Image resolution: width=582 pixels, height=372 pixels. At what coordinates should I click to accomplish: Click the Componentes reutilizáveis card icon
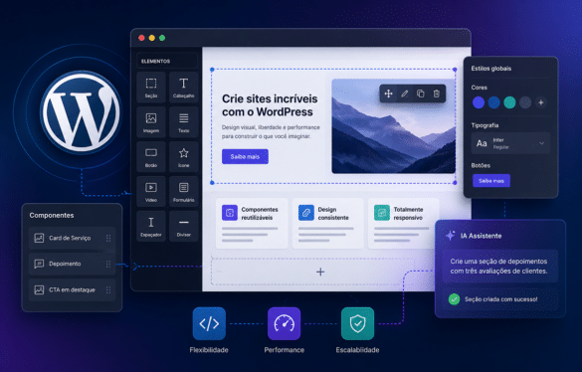click(230, 213)
